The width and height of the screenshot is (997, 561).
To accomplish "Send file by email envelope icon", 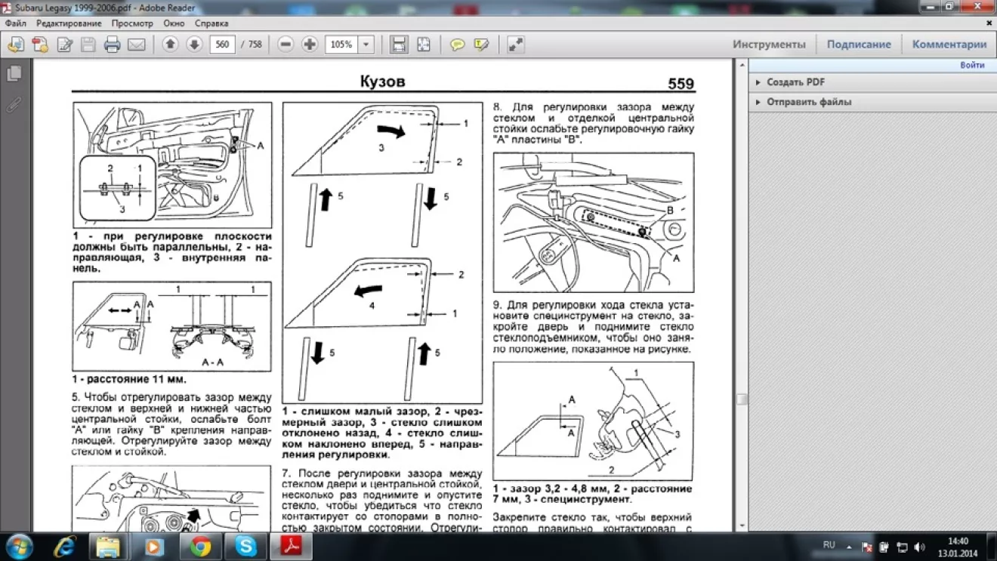I will 137,45.
